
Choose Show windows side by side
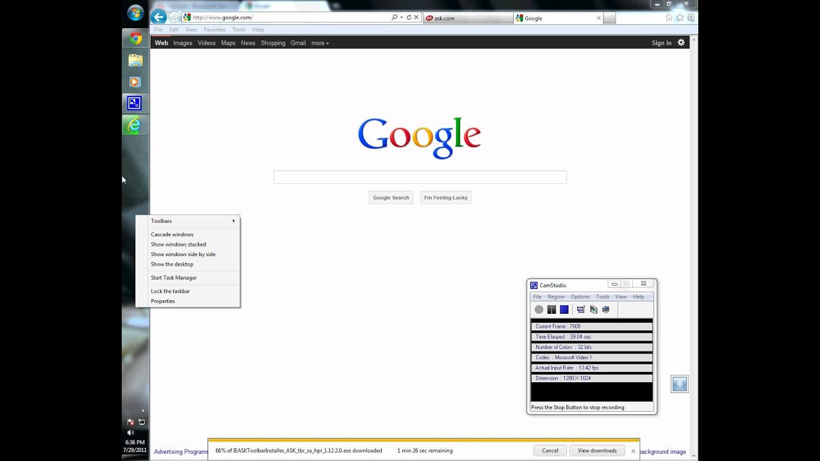(188, 254)
